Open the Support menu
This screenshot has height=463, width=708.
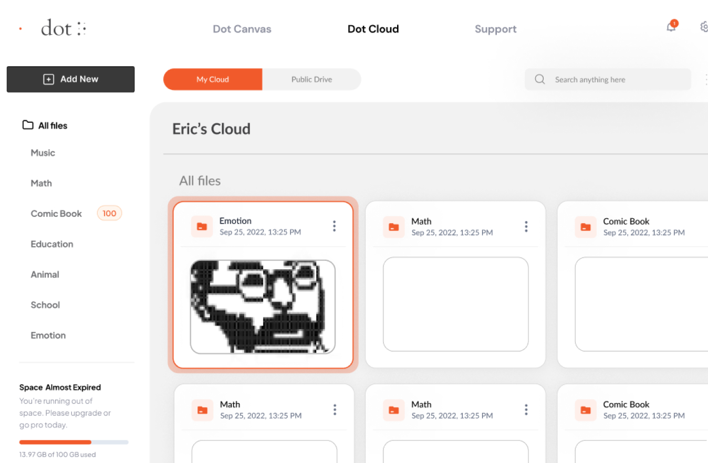[x=496, y=29]
